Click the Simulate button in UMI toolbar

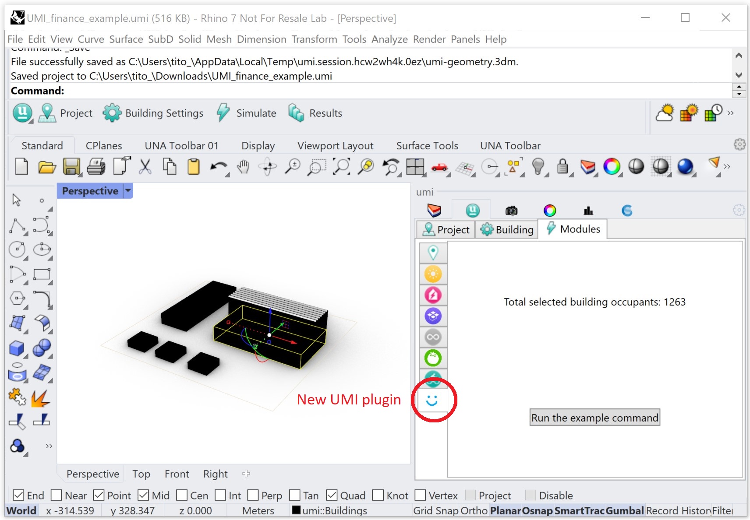click(x=247, y=113)
